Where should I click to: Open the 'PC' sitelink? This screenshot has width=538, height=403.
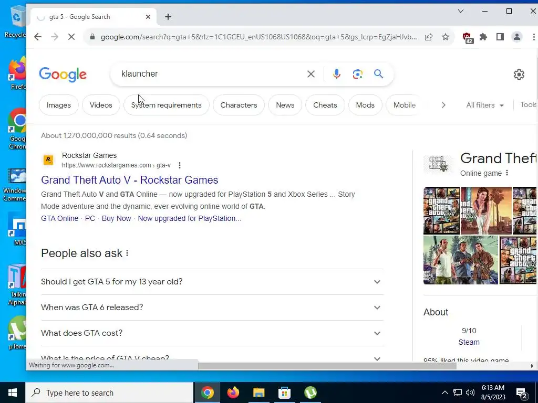pyautogui.click(x=90, y=219)
